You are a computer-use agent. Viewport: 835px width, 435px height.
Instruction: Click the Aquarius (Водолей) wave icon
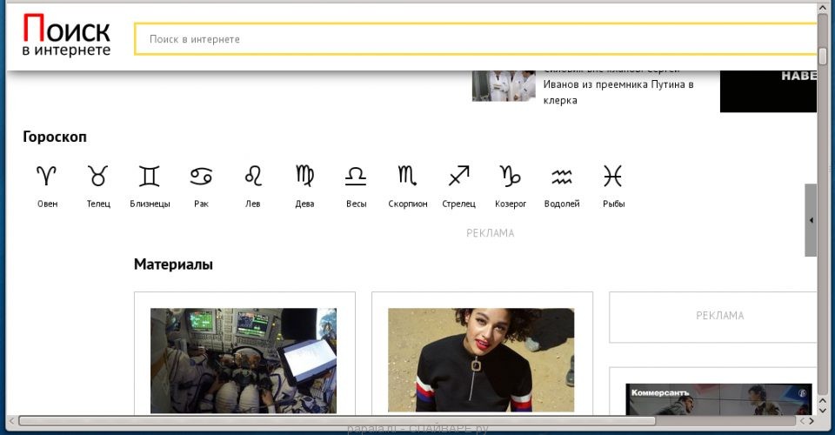[x=562, y=177]
